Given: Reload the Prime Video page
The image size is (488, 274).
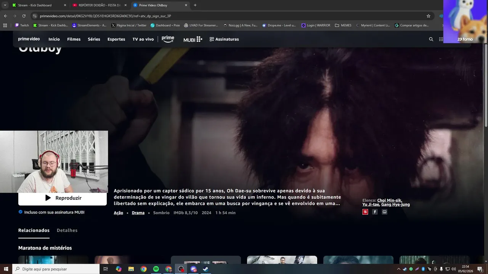Looking at the screenshot, I should (24, 16).
